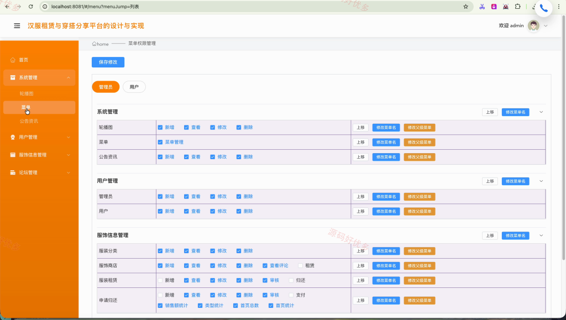Check 归还 checkbox in 服装租赁 row

click(x=291, y=280)
